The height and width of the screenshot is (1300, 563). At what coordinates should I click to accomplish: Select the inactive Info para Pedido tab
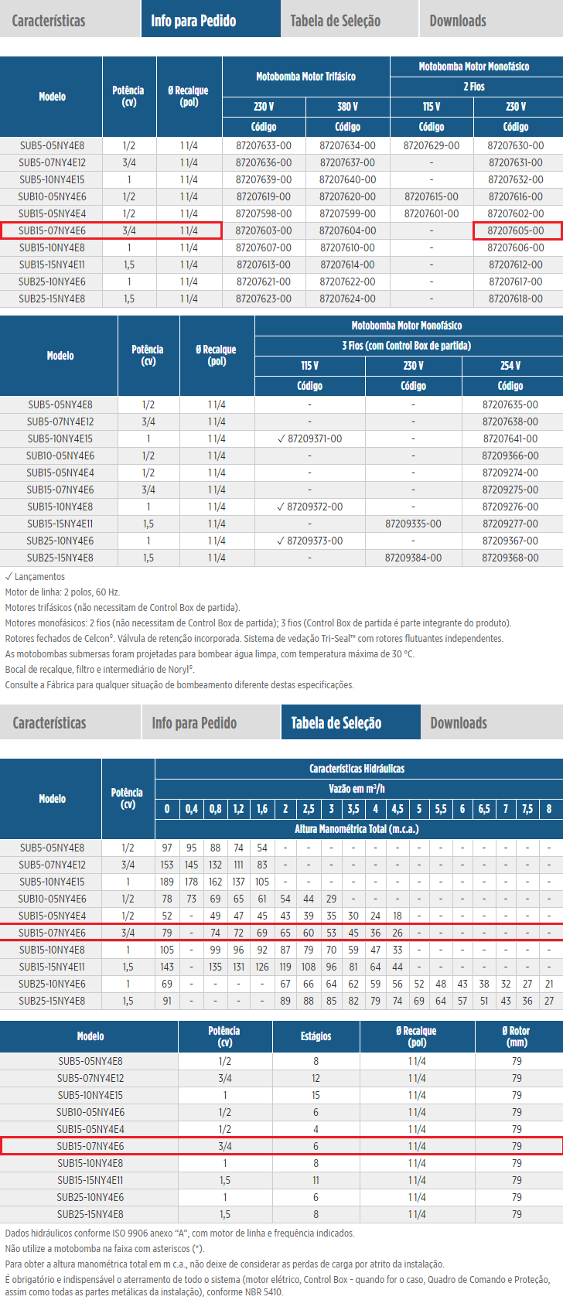(194, 722)
